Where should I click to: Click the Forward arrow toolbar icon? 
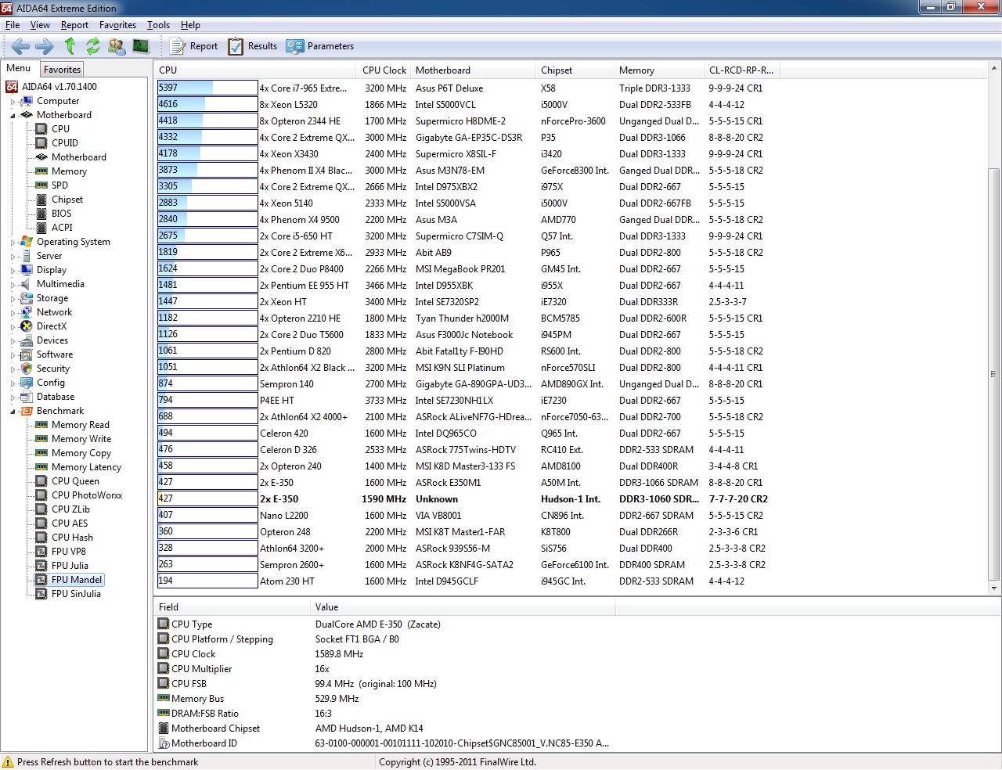click(45, 46)
